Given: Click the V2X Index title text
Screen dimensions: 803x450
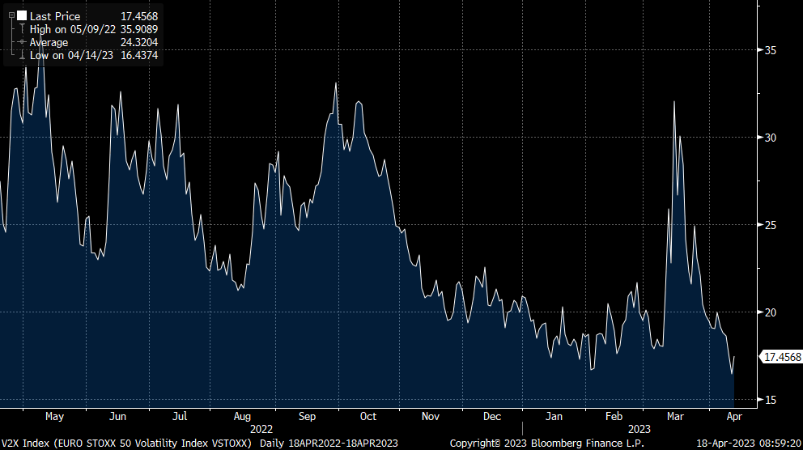Looking at the screenshot, I should click(127, 443).
